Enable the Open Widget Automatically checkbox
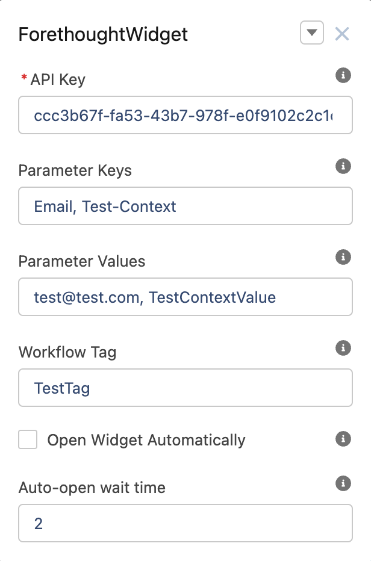 click(x=28, y=439)
